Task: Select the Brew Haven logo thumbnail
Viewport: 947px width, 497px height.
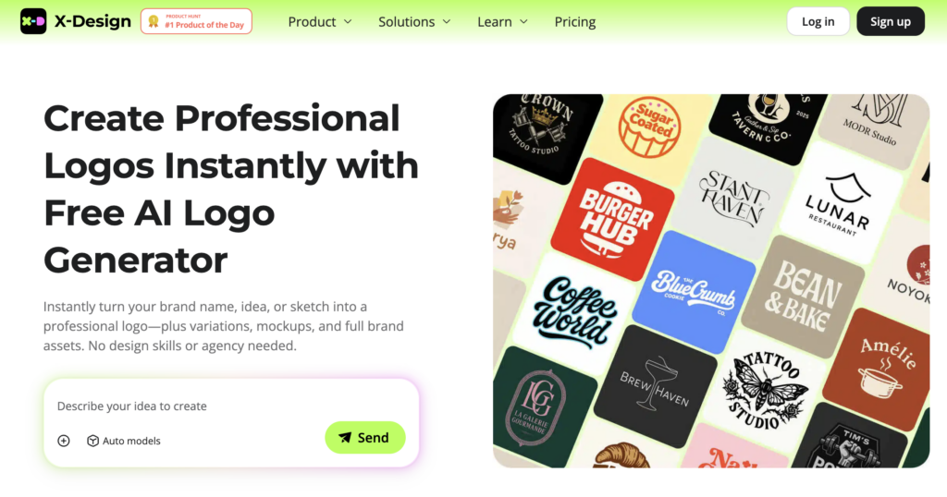Action: coord(656,387)
